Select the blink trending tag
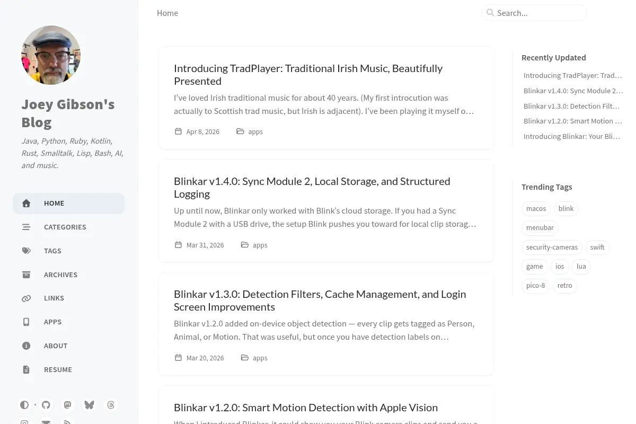This screenshot has width=636, height=424. [566, 209]
